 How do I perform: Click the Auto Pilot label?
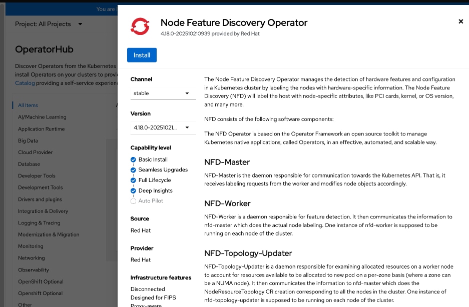[151, 201]
